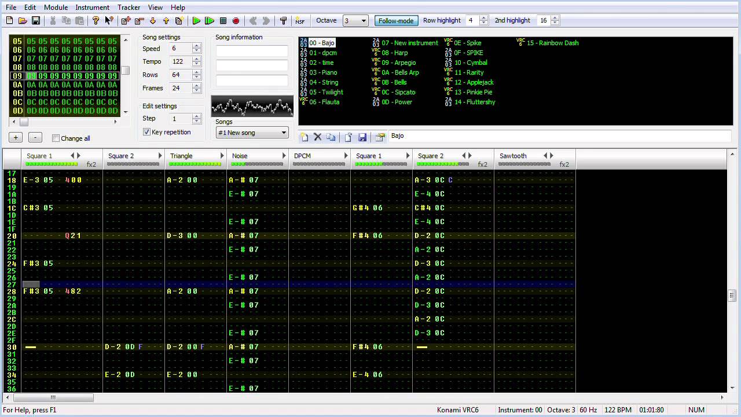The width and height of the screenshot is (741, 417).
Task: Expand effect columns on the DPCM channel
Action: click(x=346, y=156)
